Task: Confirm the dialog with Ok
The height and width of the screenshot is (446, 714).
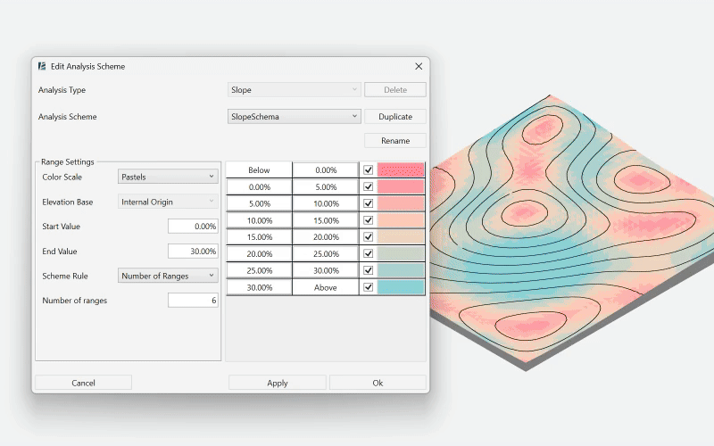Action: [x=378, y=383]
